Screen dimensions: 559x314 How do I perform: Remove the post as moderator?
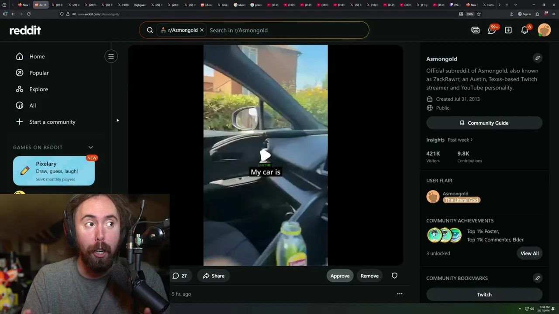[x=369, y=276]
